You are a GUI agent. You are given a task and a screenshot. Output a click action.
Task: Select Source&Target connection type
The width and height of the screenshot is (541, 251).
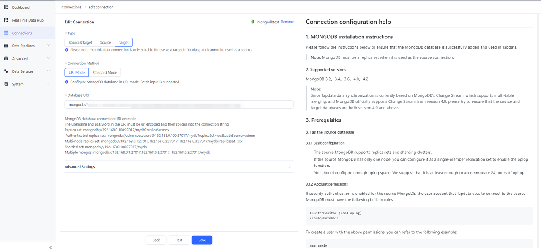coord(80,43)
